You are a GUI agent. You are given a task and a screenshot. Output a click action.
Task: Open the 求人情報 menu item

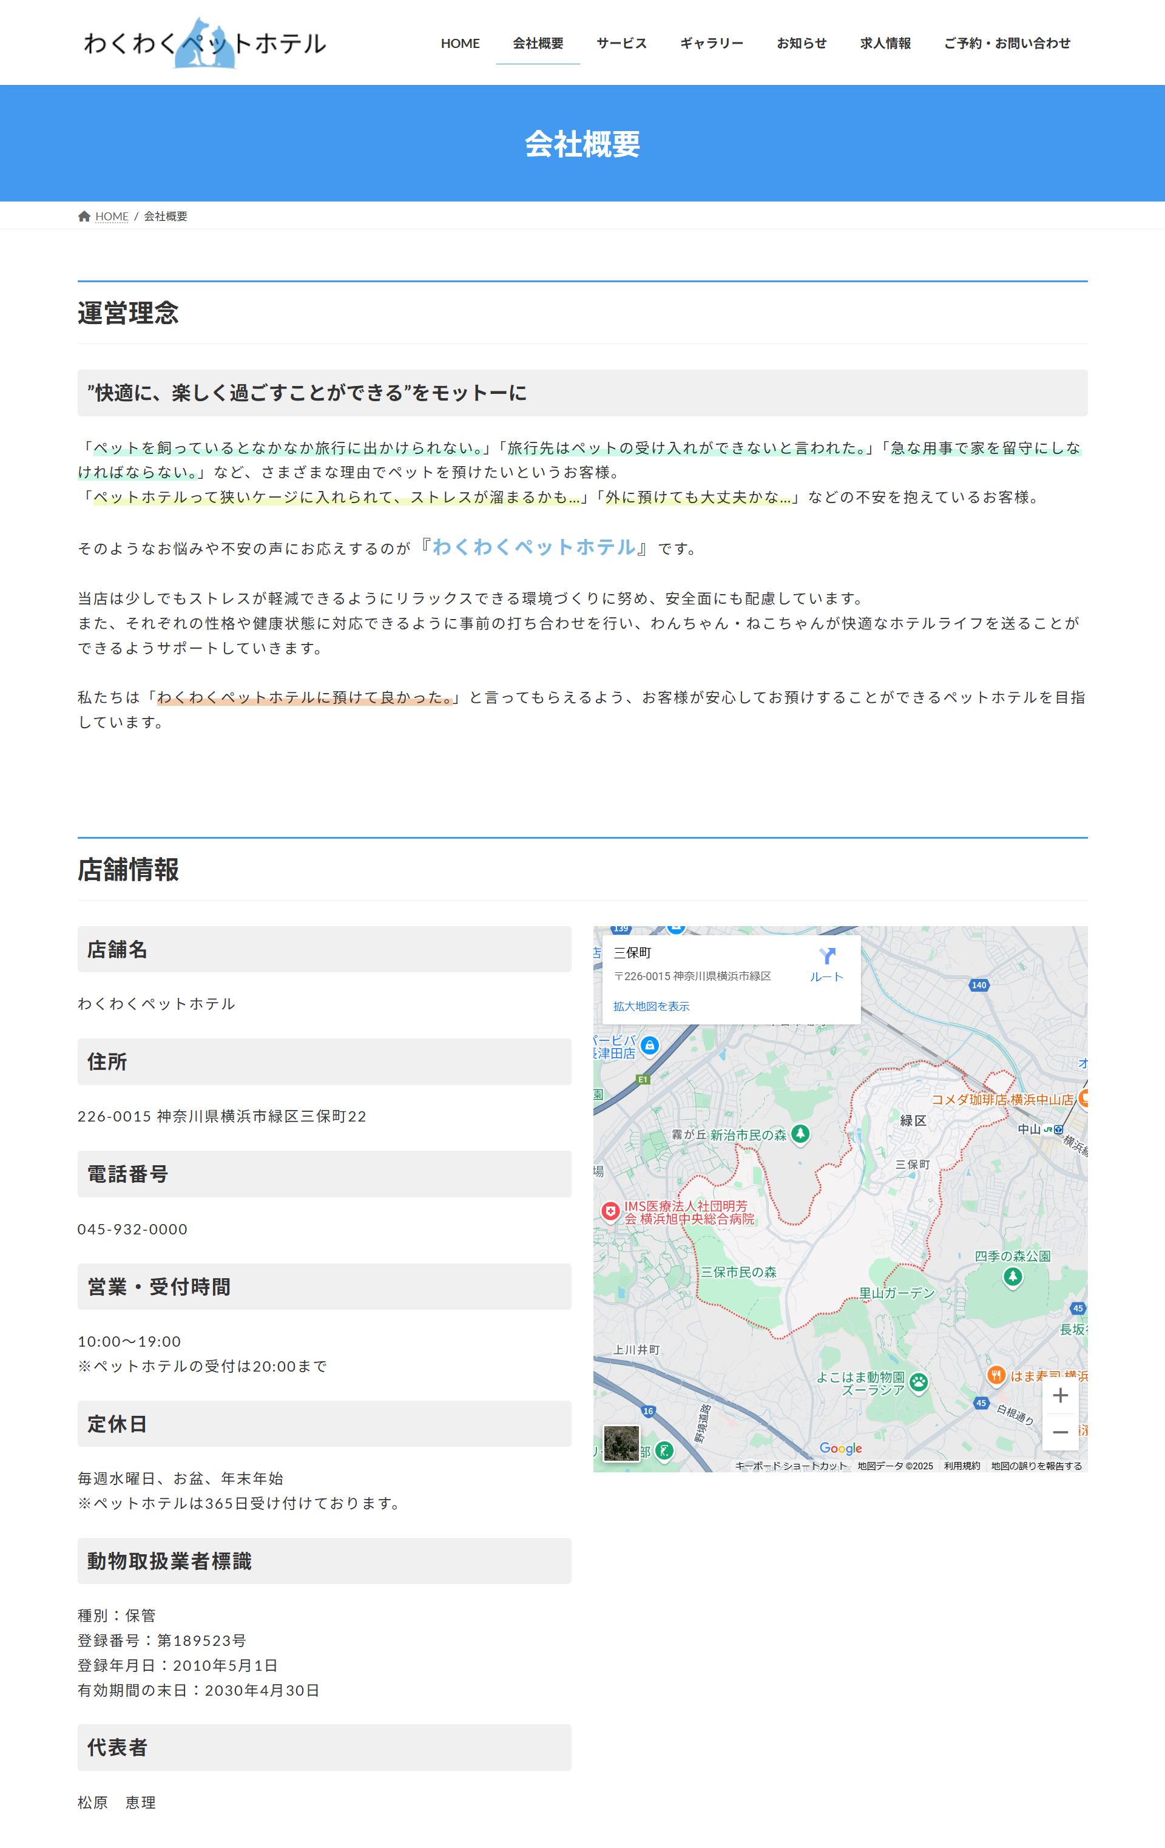click(885, 44)
